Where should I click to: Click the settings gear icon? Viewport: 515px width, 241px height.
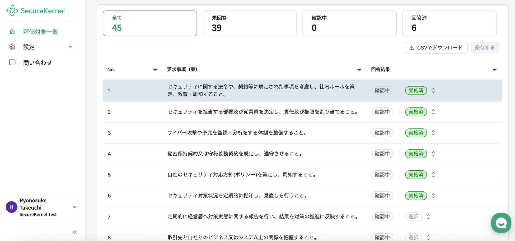(12, 47)
